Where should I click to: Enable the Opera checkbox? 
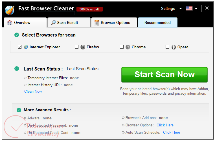(x=167, y=47)
